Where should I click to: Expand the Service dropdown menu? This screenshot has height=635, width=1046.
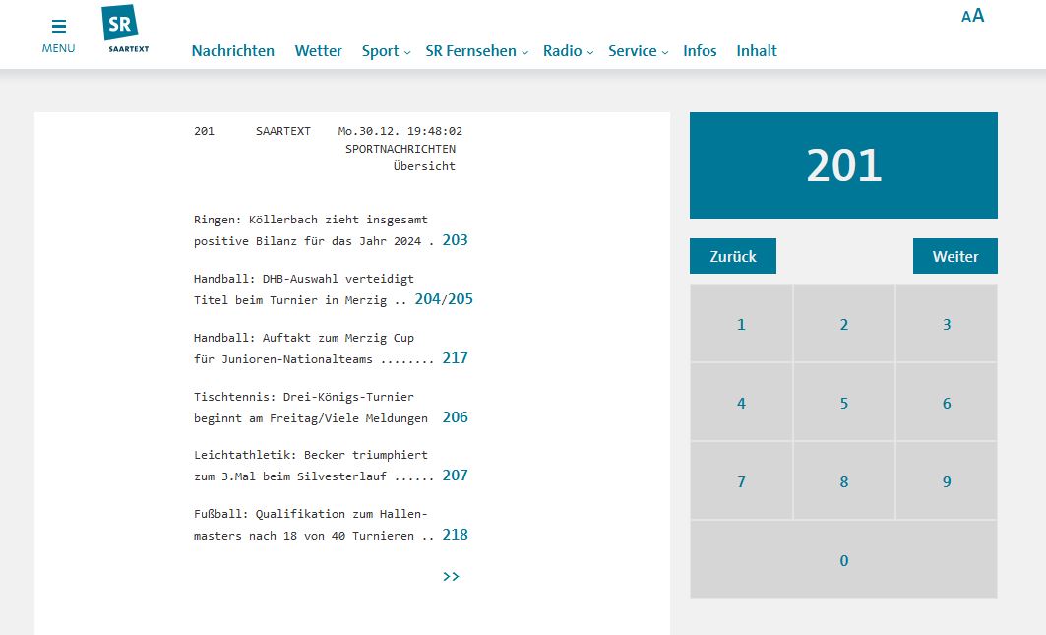click(x=638, y=51)
